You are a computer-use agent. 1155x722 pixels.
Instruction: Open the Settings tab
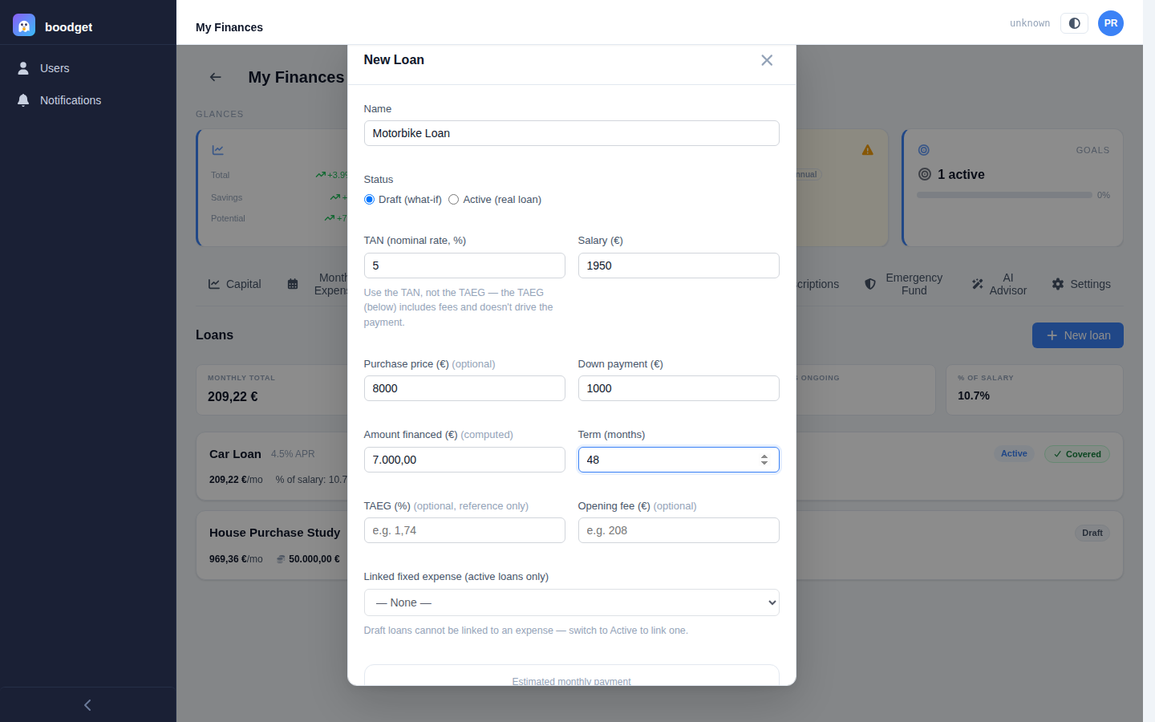pos(1081,284)
